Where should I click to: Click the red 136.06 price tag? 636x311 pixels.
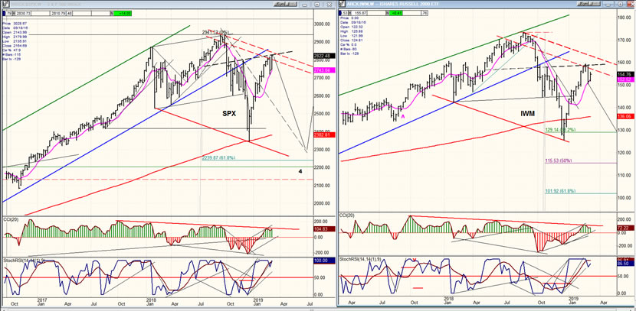point(626,116)
